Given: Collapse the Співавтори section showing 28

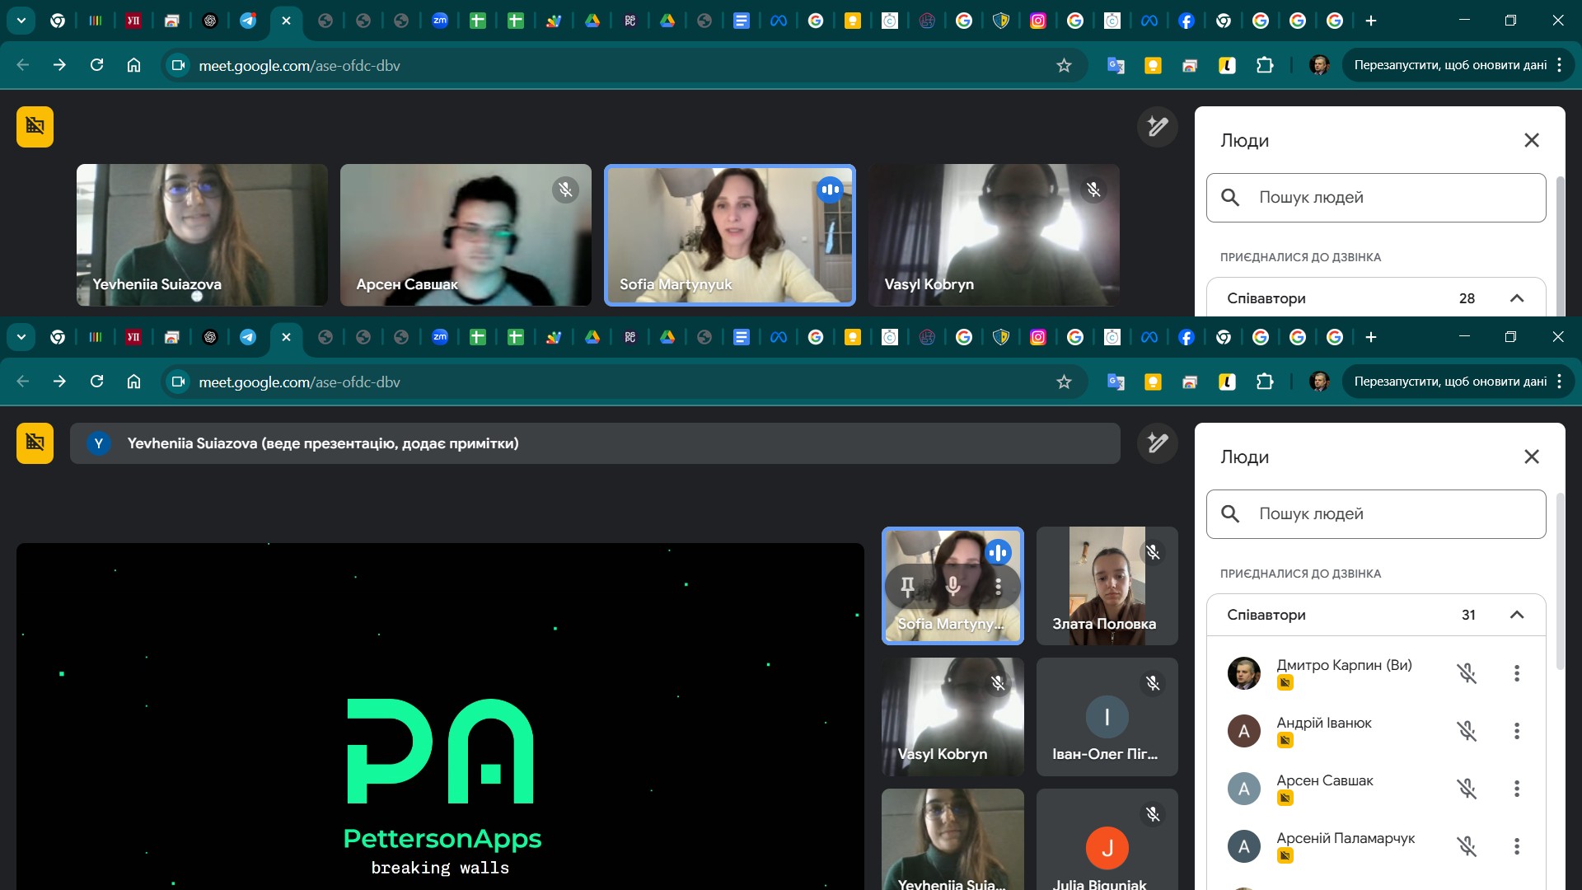Looking at the screenshot, I should click(x=1516, y=298).
